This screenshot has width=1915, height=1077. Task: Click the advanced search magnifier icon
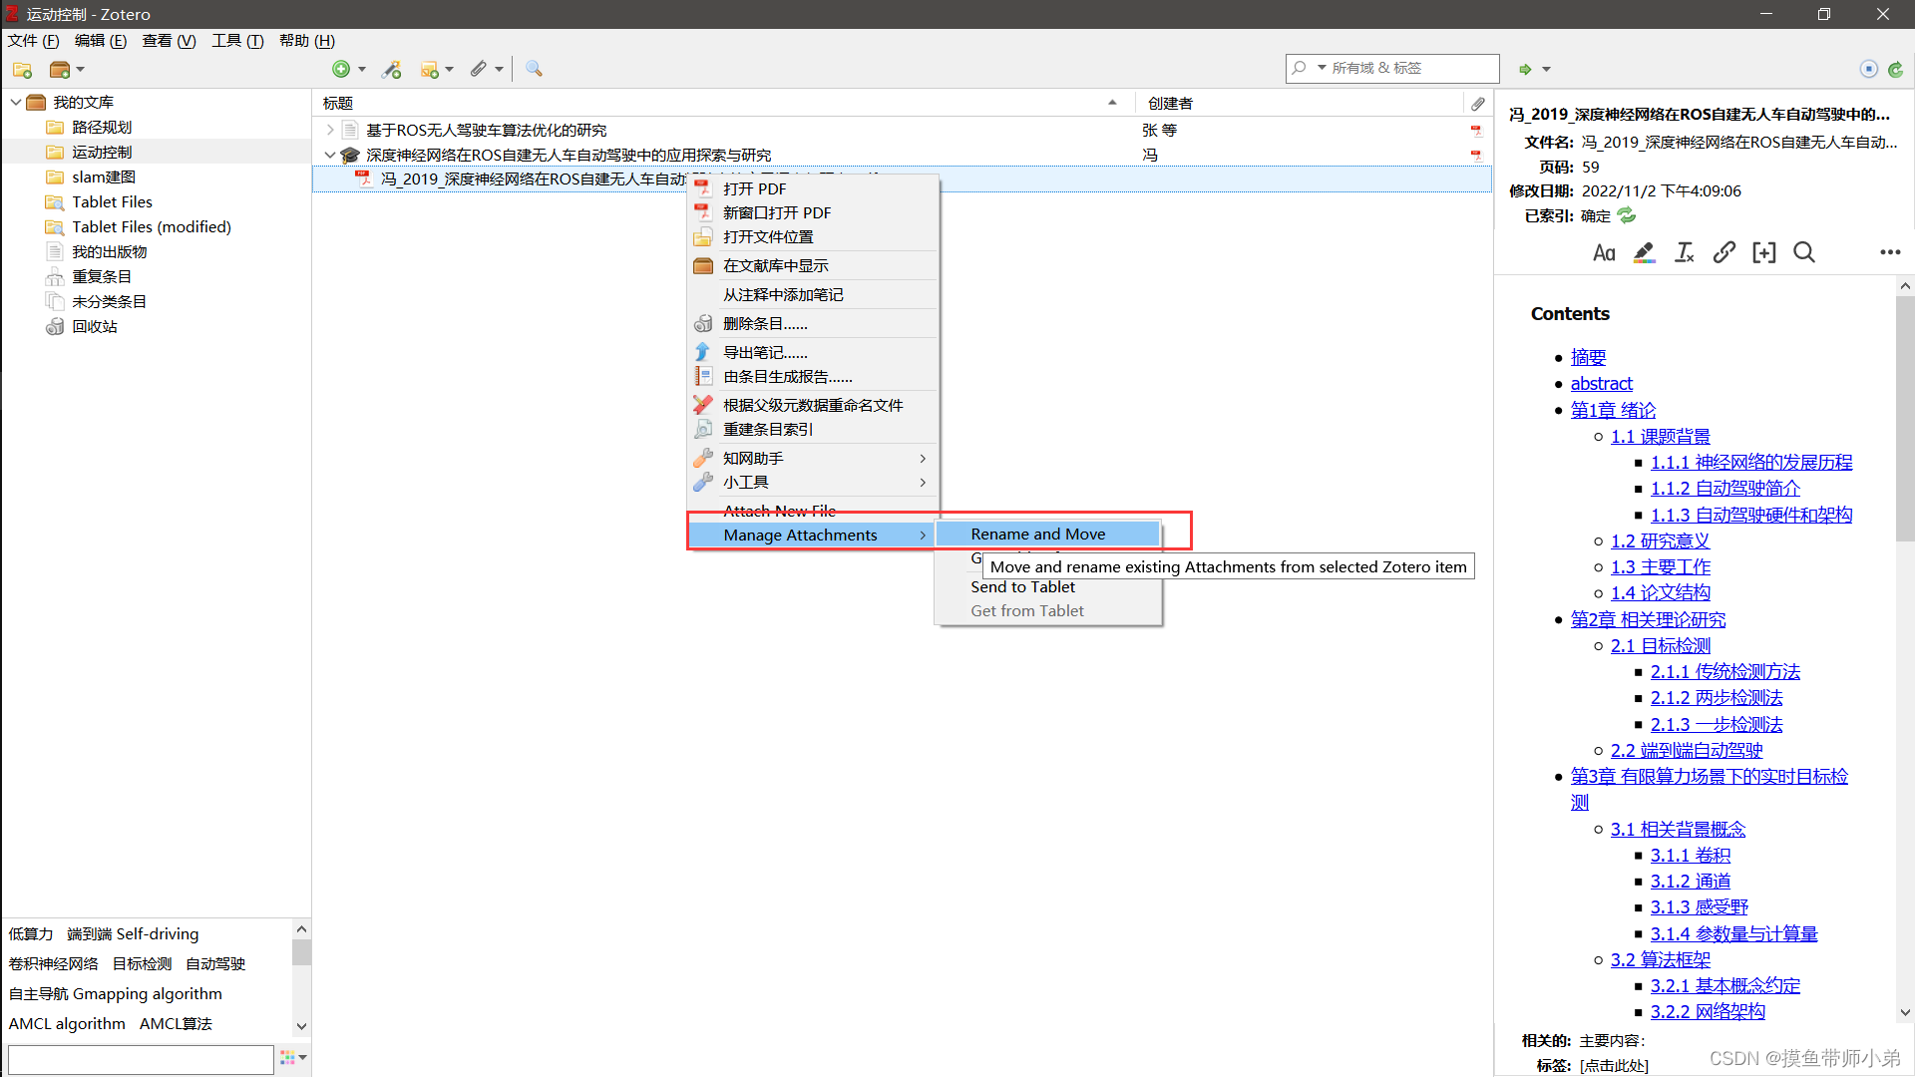click(534, 69)
